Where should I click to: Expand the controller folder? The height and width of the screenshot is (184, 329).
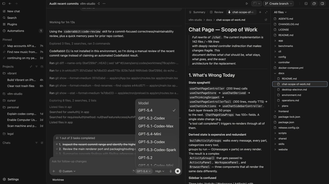tap(284, 62)
